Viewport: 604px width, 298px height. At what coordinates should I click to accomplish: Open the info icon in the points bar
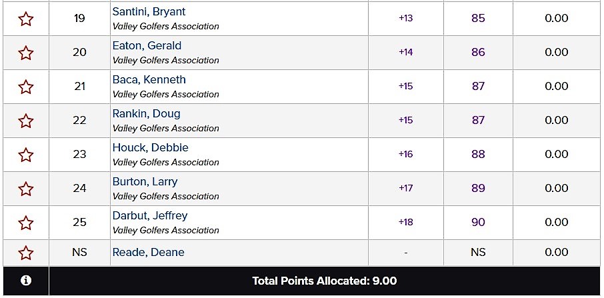(x=26, y=281)
